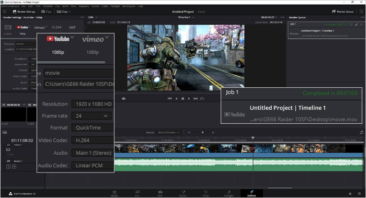The width and height of the screenshot is (366, 198).
Task: Select the green audio clip waveform
Action: pos(238,165)
